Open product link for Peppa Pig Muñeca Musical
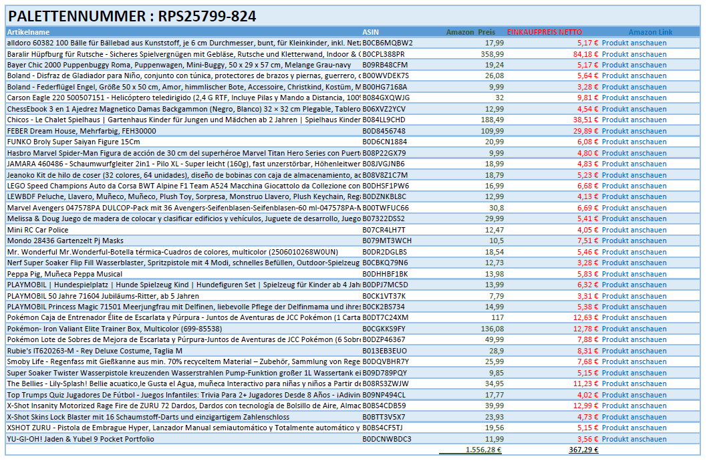This screenshot has height=461, width=707. [633, 274]
